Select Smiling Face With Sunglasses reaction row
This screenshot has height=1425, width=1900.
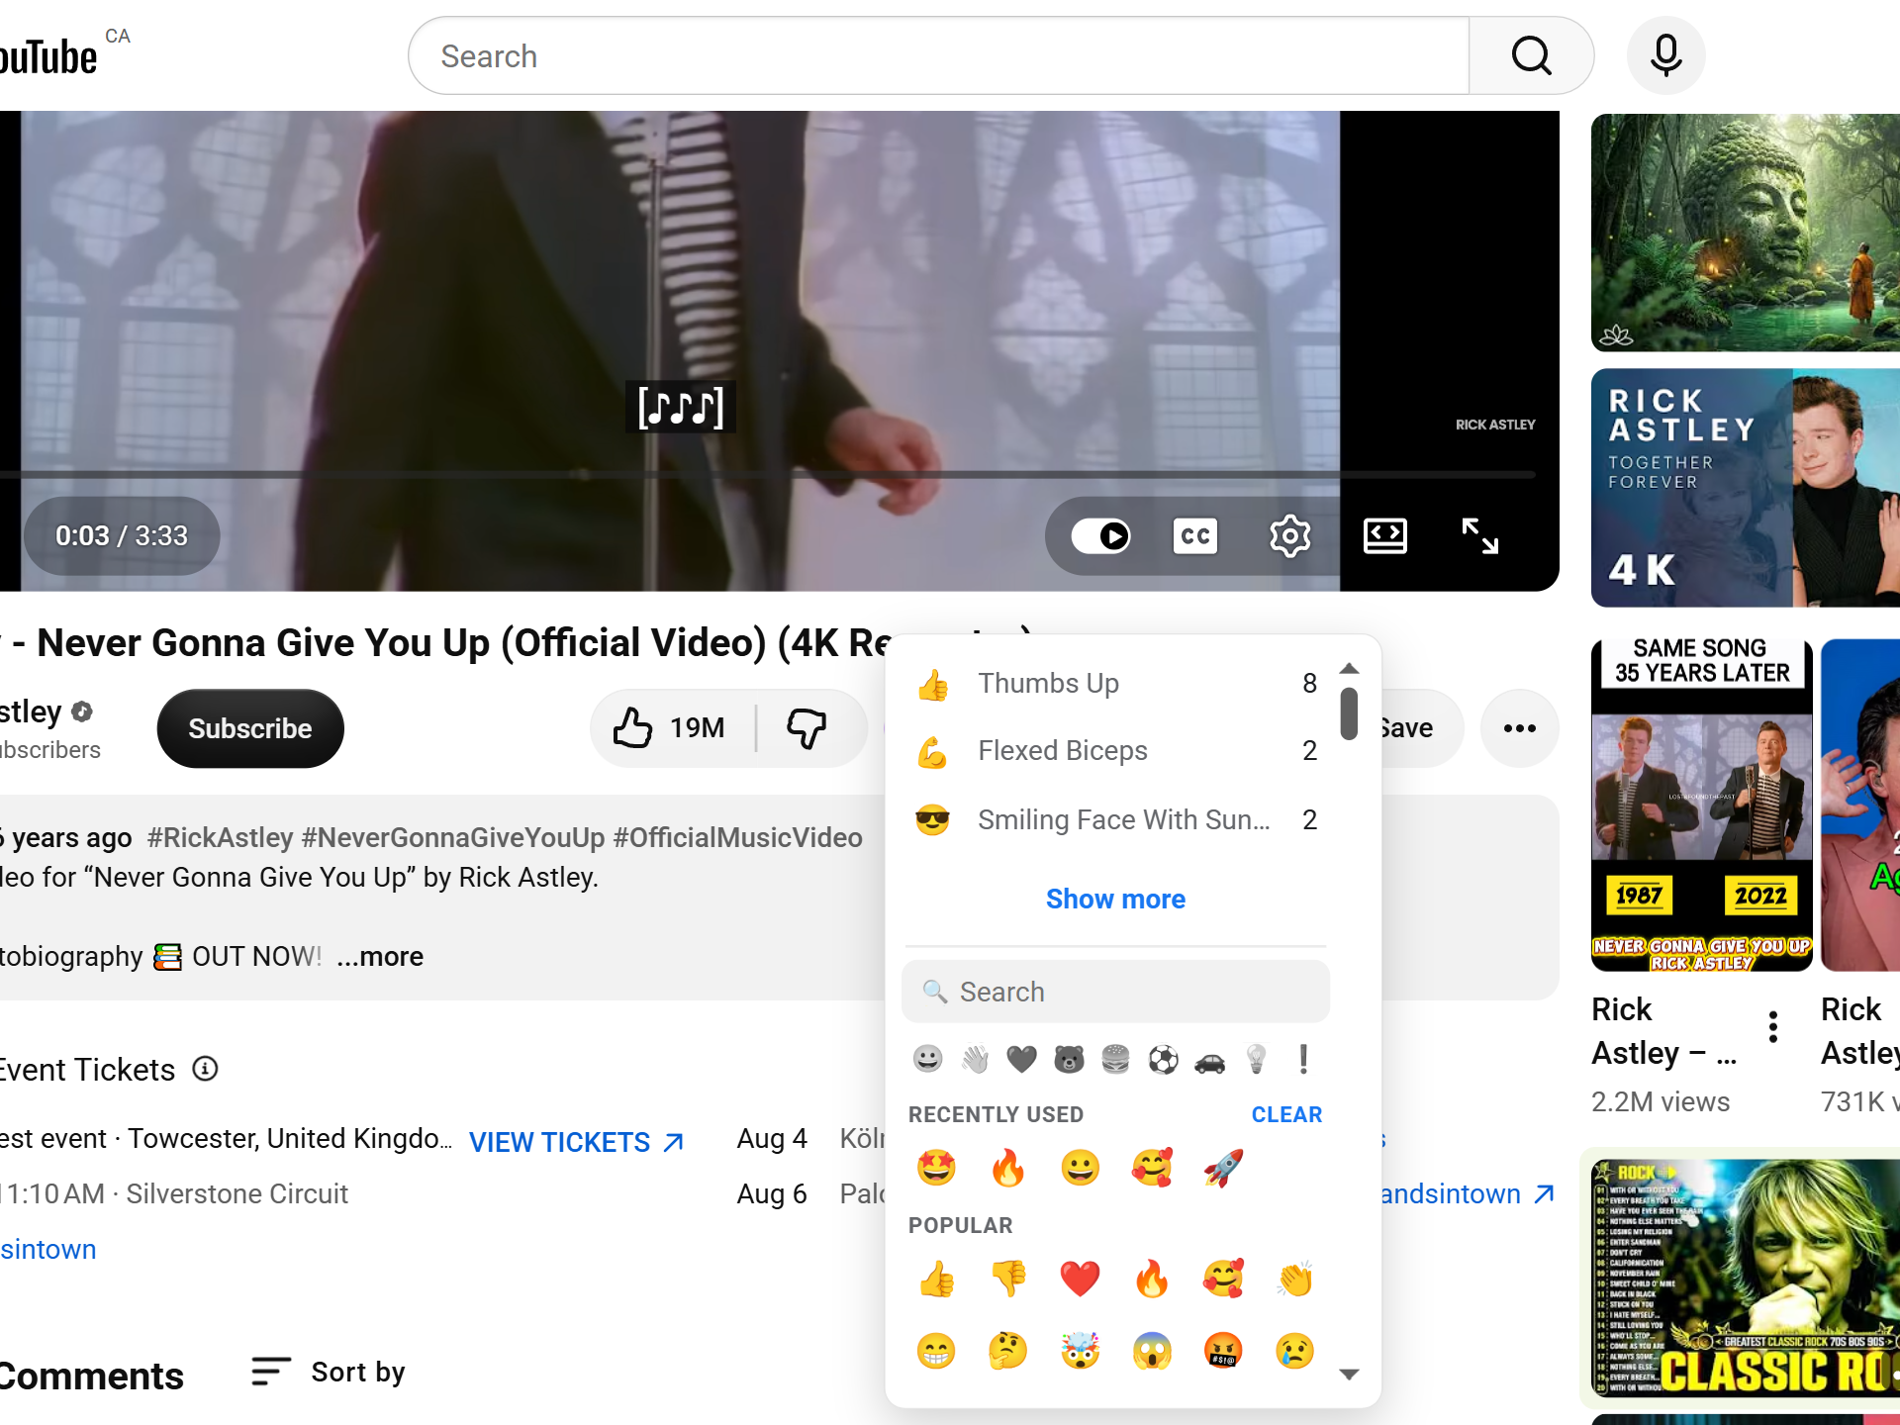tap(1115, 819)
